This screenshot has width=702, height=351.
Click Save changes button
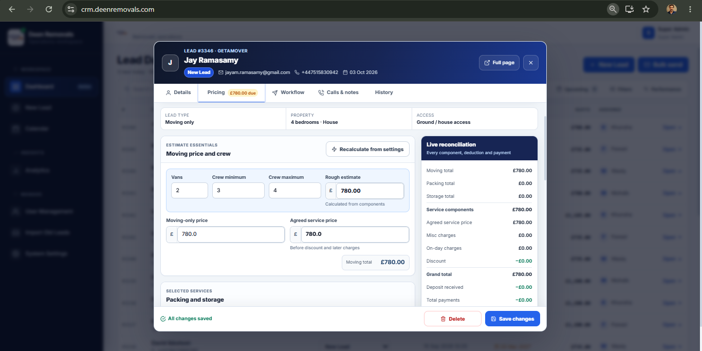(x=512, y=319)
